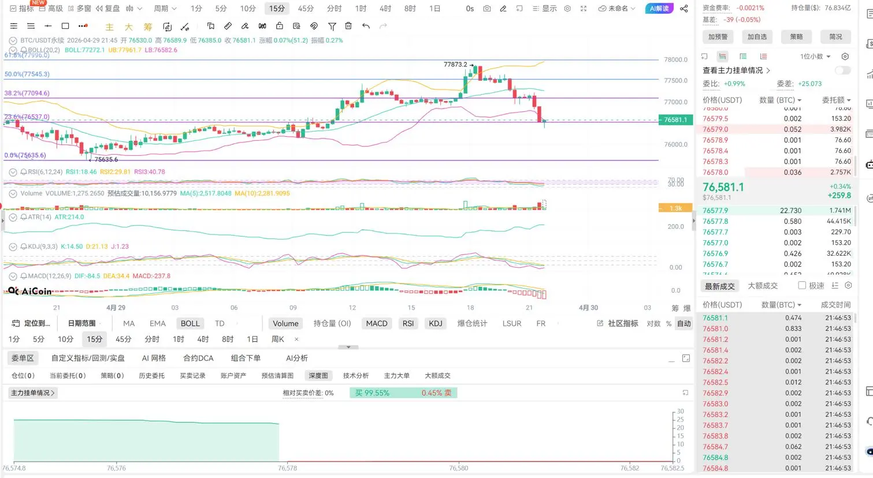The image size is (873, 478).
Task: Open order book settings hexagon icon
Action: 845,57
